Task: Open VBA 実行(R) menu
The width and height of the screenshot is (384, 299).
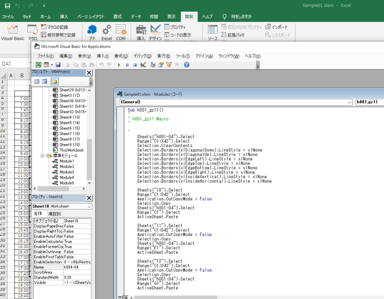Action: [164, 56]
